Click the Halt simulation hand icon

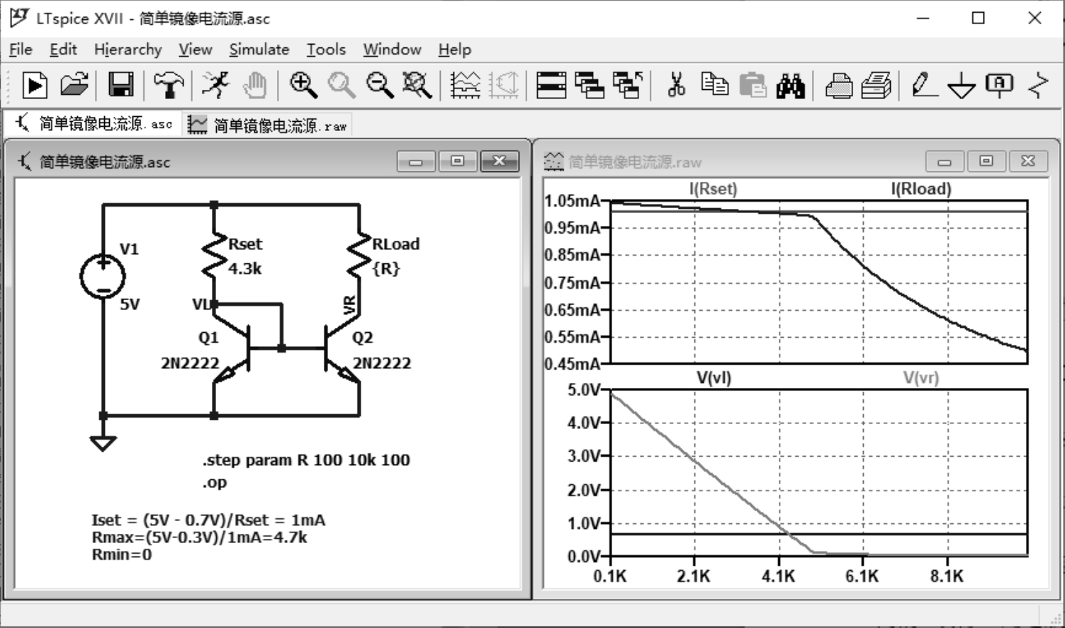254,86
